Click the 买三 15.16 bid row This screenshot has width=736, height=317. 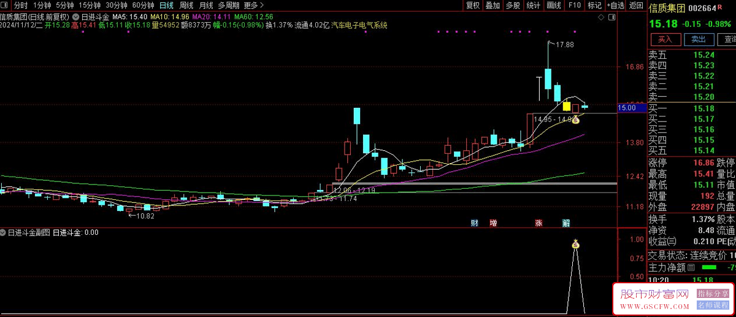coord(692,129)
